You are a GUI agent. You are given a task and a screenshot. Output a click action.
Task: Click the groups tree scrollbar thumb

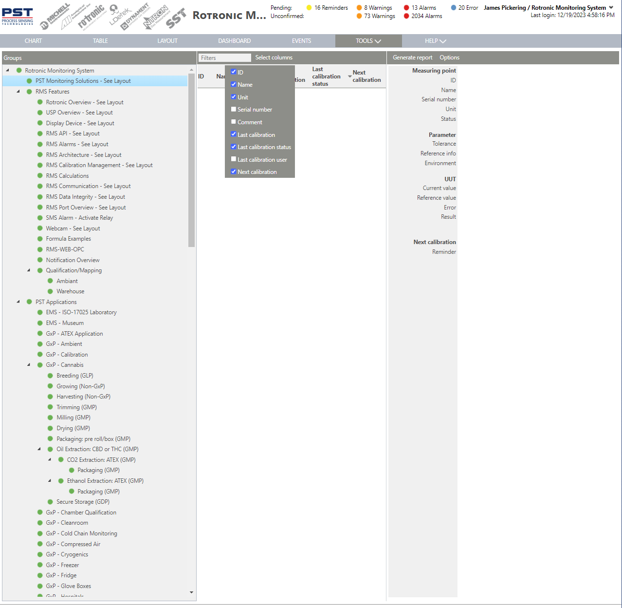pyautogui.click(x=192, y=160)
